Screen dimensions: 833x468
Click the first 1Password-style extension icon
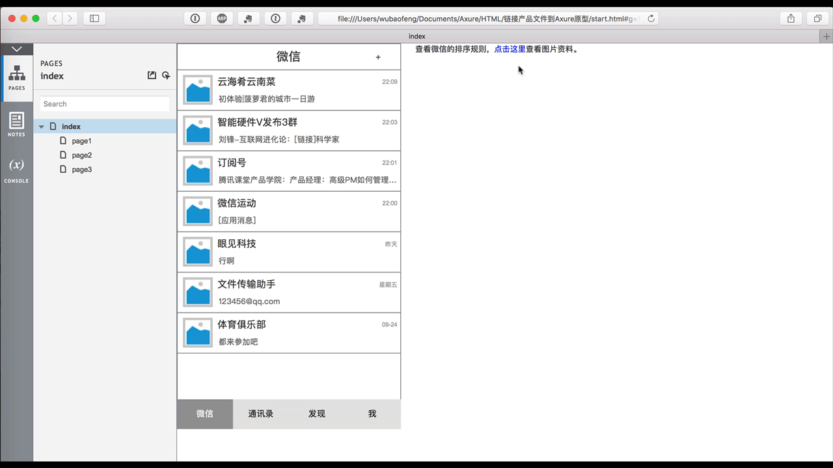[x=195, y=19]
